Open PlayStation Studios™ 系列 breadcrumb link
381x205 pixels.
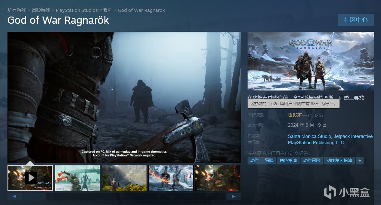point(84,10)
